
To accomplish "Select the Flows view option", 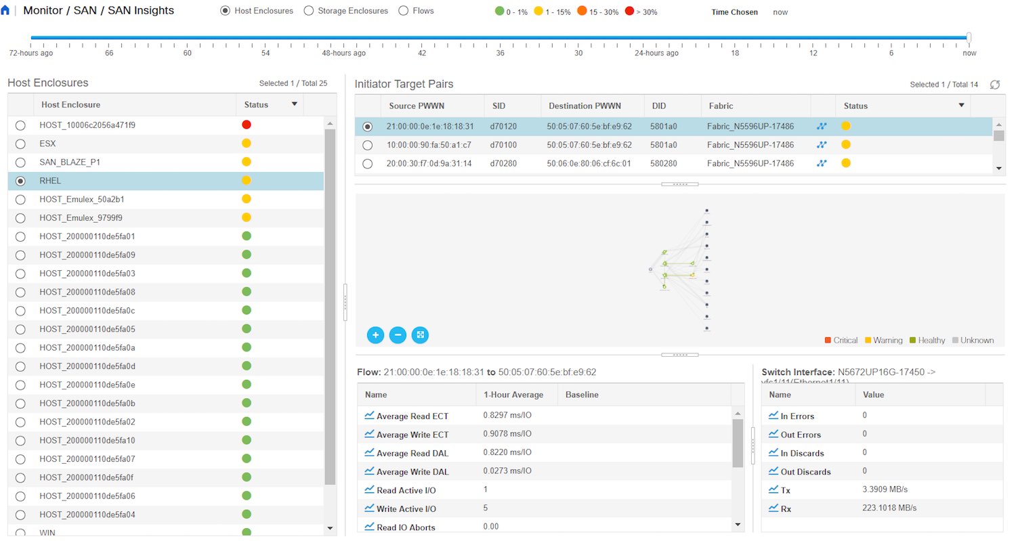I will point(403,10).
